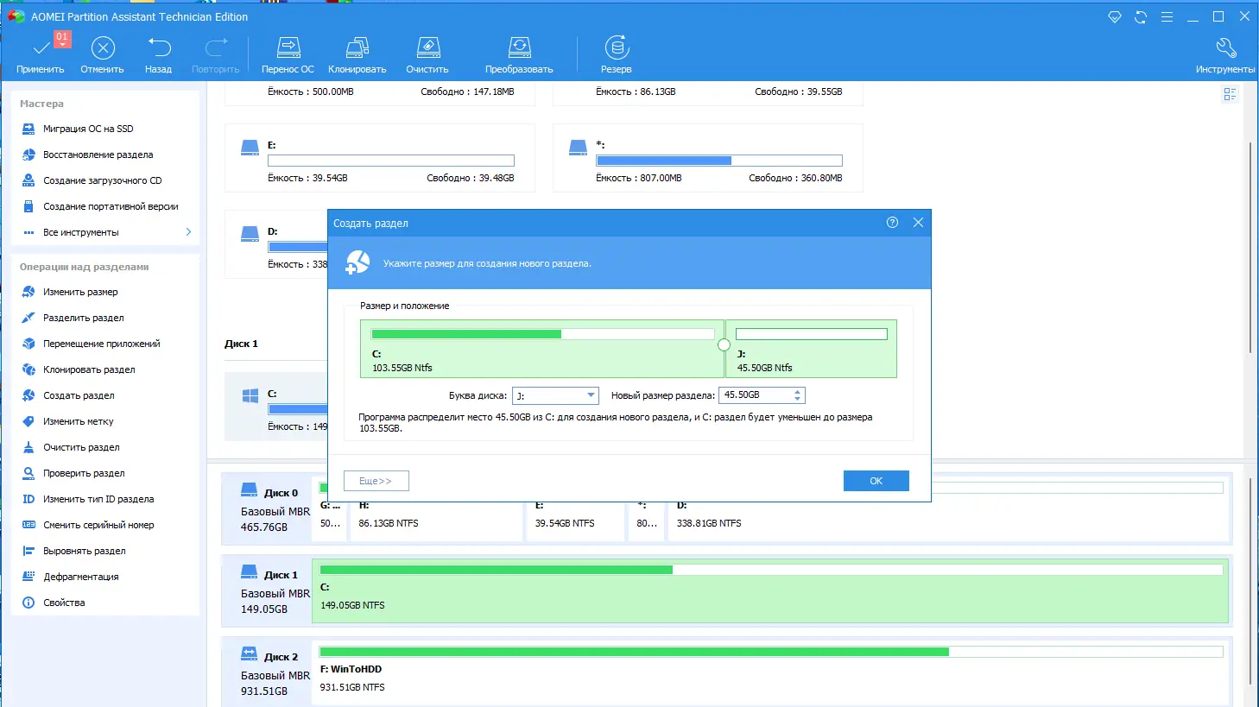Viewport: 1259px width, 707px height.
Task: Select the *: 807.00MB partition card
Action: pos(708,157)
